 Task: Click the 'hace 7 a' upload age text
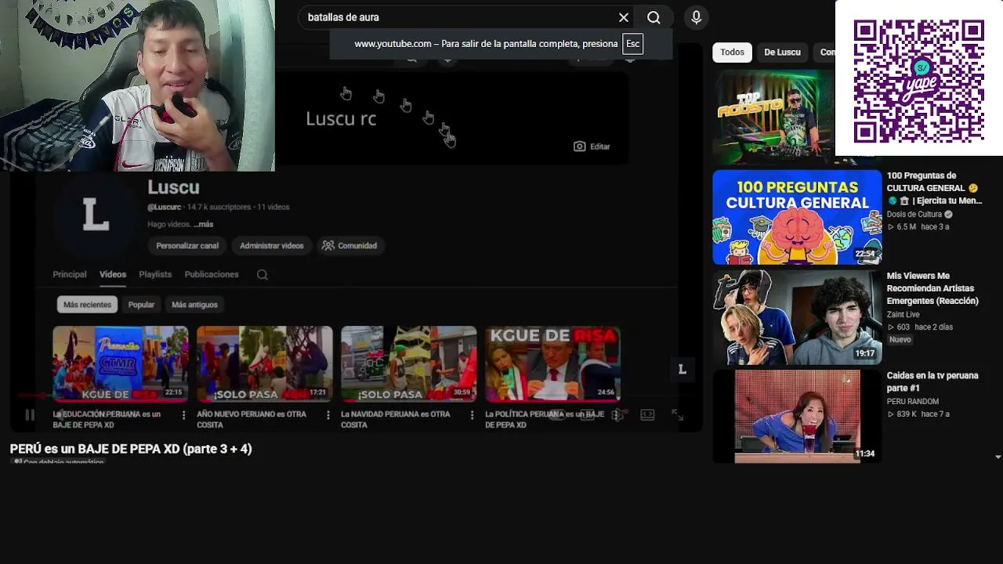click(936, 414)
